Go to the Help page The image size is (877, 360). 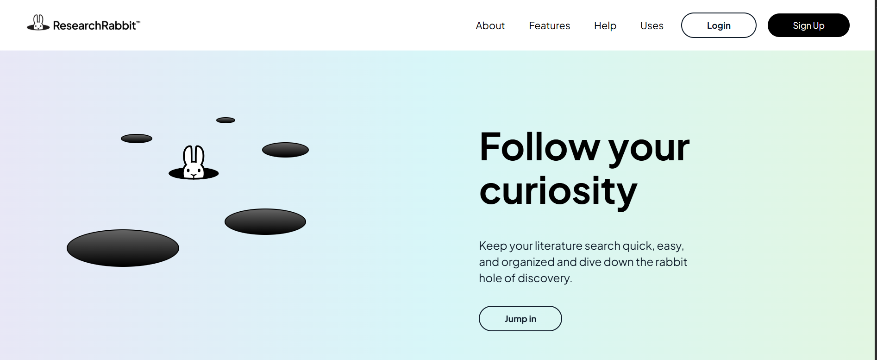(x=605, y=25)
